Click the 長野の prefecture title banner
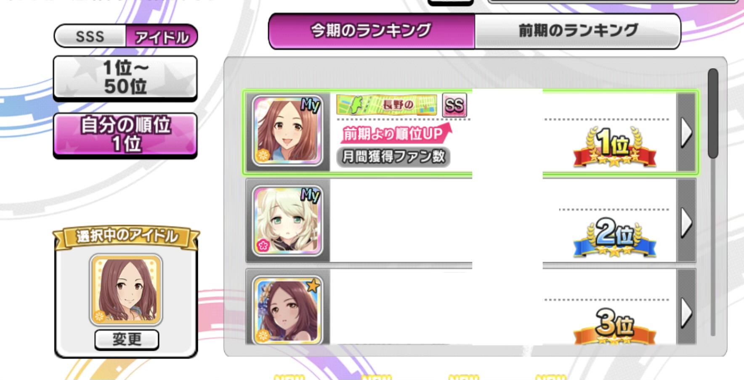 pos(386,105)
